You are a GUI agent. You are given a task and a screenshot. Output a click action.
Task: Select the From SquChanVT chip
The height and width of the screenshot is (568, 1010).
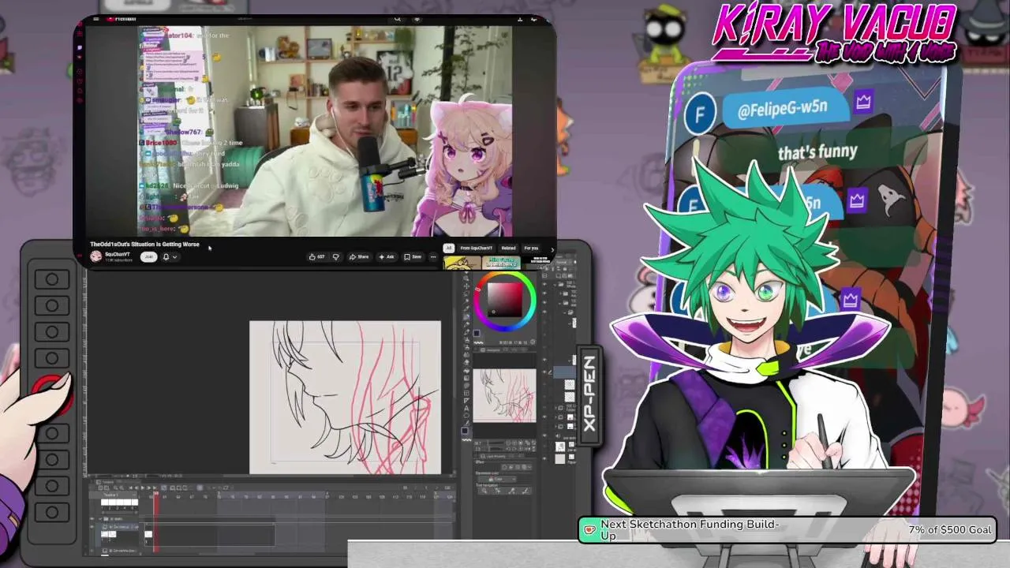click(476, 248)
